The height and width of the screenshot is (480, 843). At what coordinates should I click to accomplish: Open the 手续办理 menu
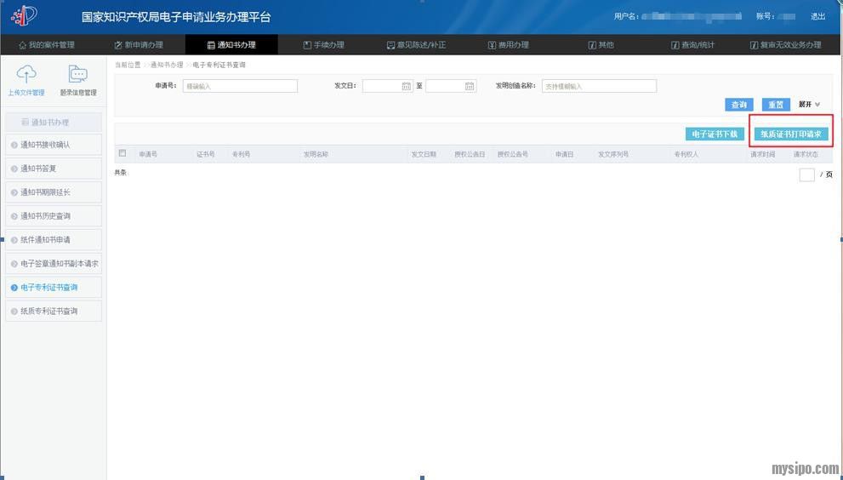click(323, 45)
